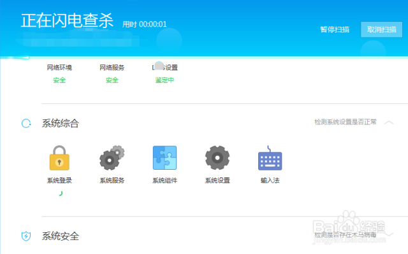Screen dimensions: 408x254
Task: Click the green loading indicator under 系统登录
Action: 61,193
